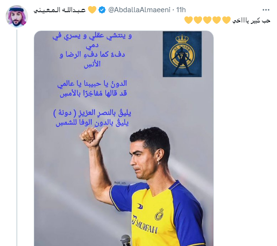The height and width of the screenshot is (246, 277).
Task: Open the three-dot more options menu
Action: [266, 10]
